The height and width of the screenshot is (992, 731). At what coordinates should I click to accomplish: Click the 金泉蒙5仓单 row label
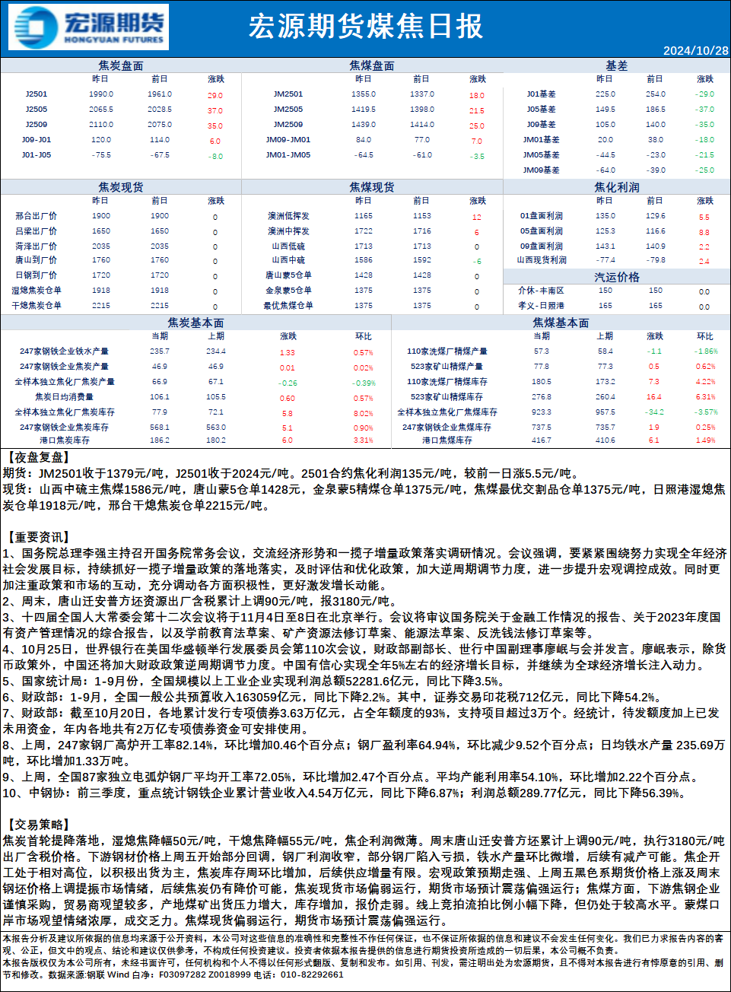click(x=288, y=291)
